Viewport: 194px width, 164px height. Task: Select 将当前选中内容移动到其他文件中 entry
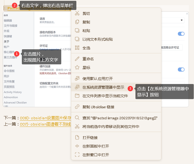116,127
